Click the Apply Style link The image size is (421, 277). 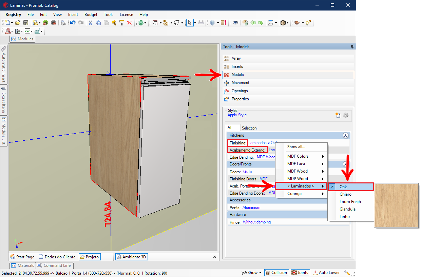tap(237, 115)
